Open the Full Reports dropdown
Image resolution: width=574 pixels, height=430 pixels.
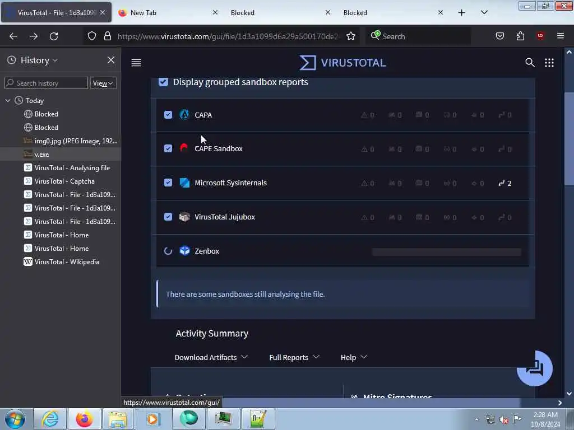coord(294,357)
